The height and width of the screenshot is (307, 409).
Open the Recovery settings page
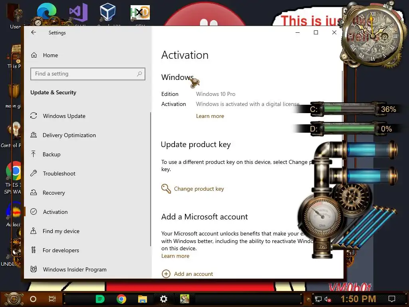(54, 193)
